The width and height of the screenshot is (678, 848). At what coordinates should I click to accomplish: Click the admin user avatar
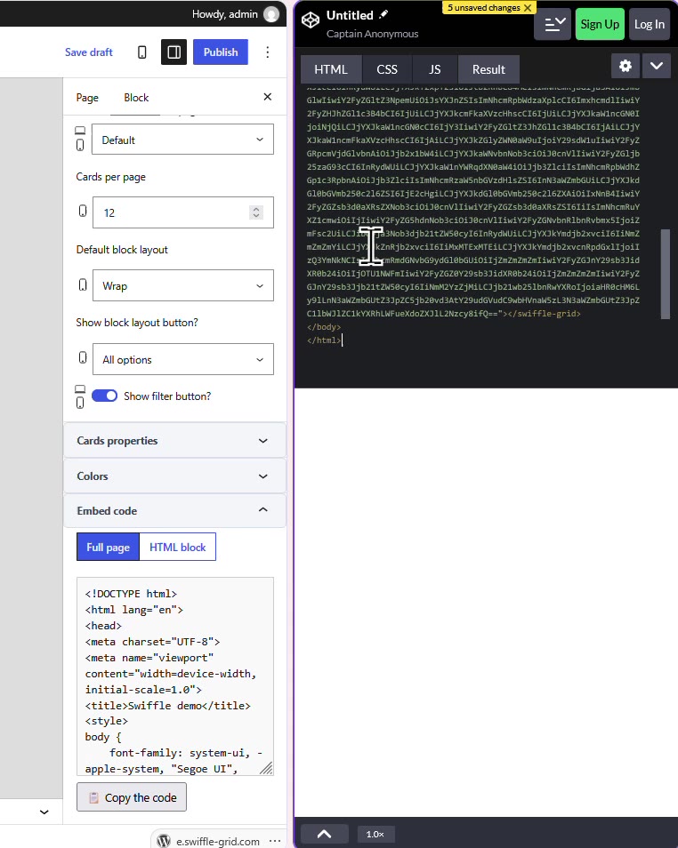271,14
